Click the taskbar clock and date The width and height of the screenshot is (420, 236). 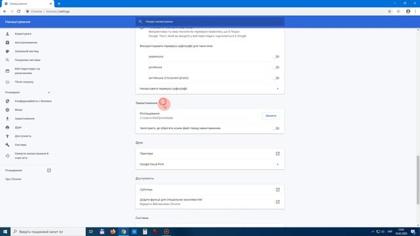[x=401, y=231]
